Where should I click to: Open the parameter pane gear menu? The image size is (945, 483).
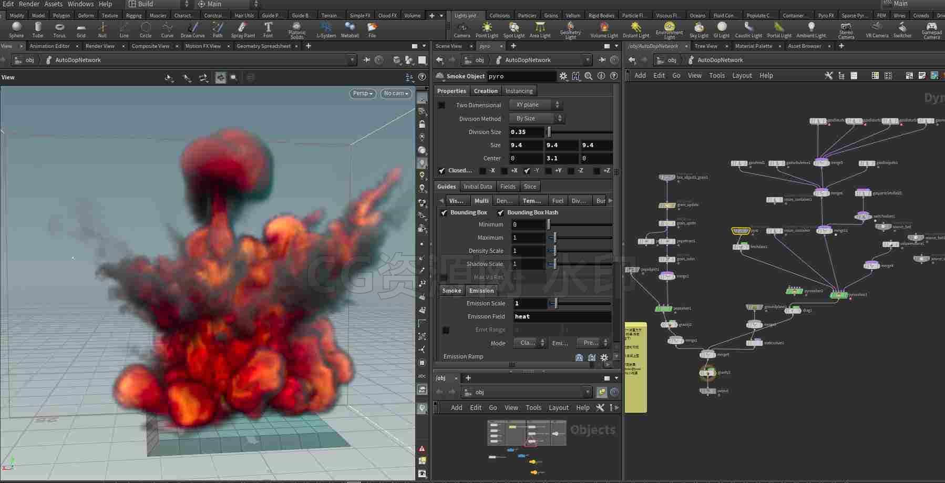pyautogui.click(x=563, y=76)
